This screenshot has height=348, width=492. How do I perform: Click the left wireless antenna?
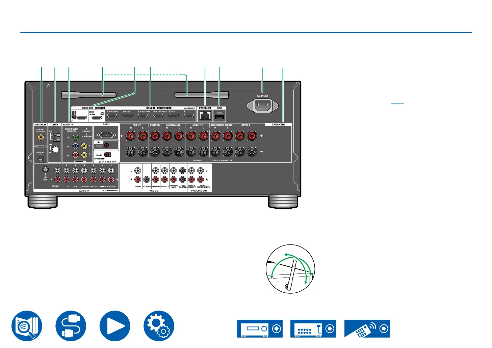click(89, 95)
